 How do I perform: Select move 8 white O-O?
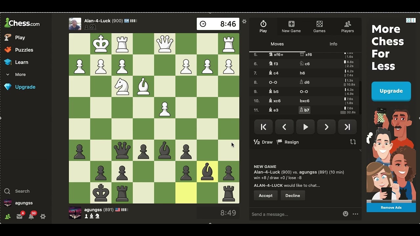tap(273, 82)
